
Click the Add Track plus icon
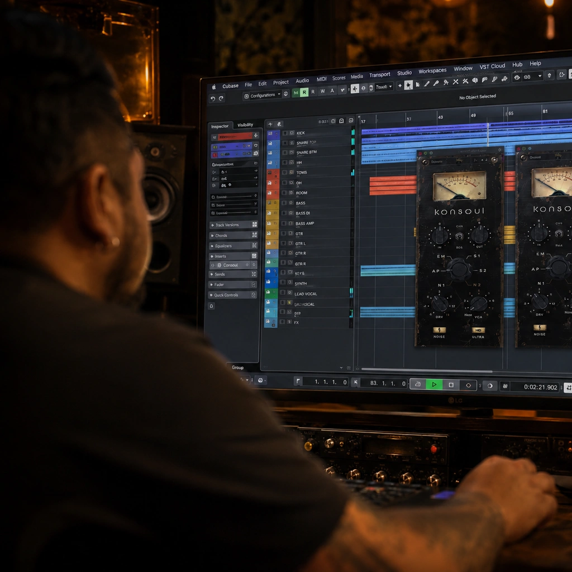(x=270, y=125)
